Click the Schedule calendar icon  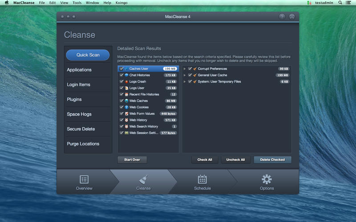point(202,179)
